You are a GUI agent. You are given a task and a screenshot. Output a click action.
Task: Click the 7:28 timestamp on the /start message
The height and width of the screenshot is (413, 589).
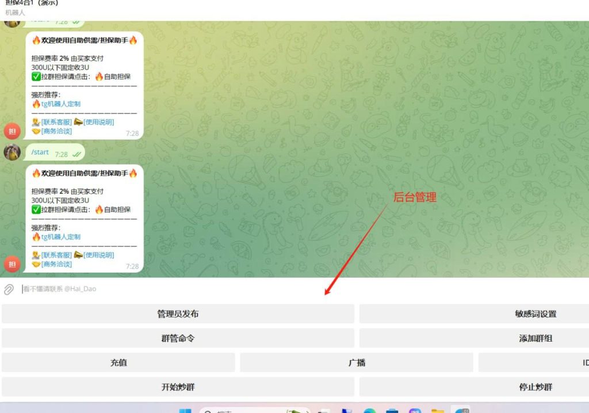[x=61, y=155]
